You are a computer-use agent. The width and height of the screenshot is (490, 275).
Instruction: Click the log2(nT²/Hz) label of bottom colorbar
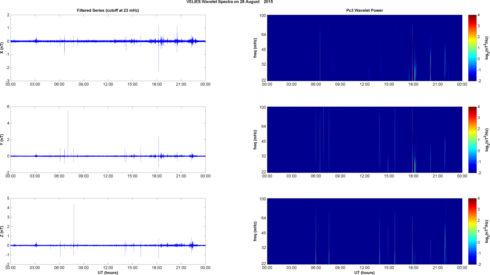487,231
